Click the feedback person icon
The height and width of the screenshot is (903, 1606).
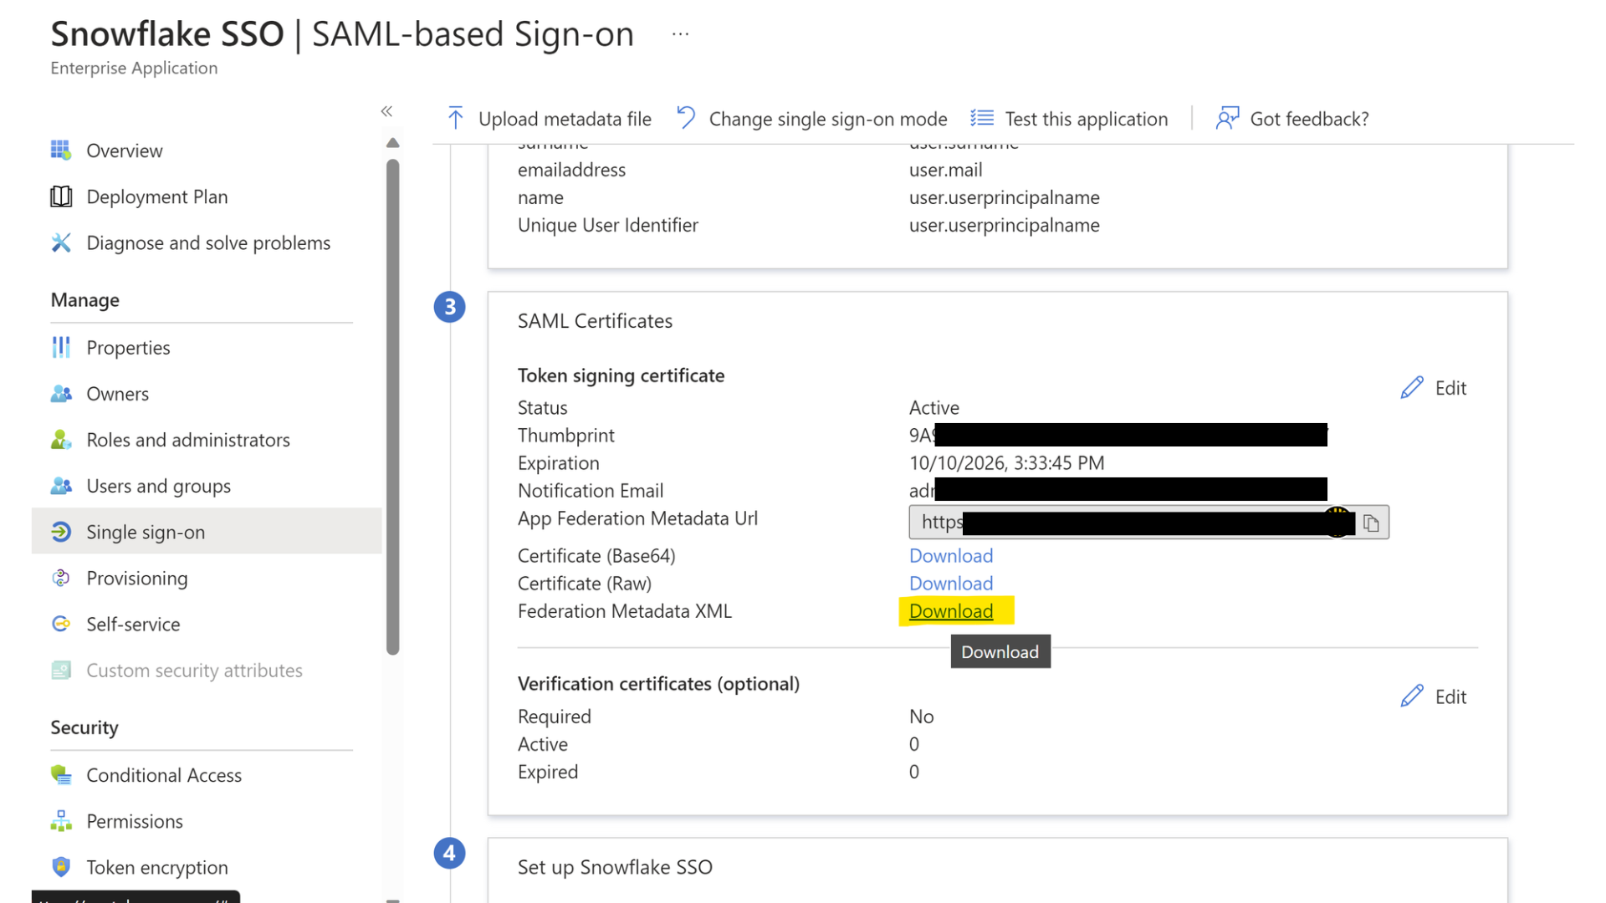[1227, 118]
